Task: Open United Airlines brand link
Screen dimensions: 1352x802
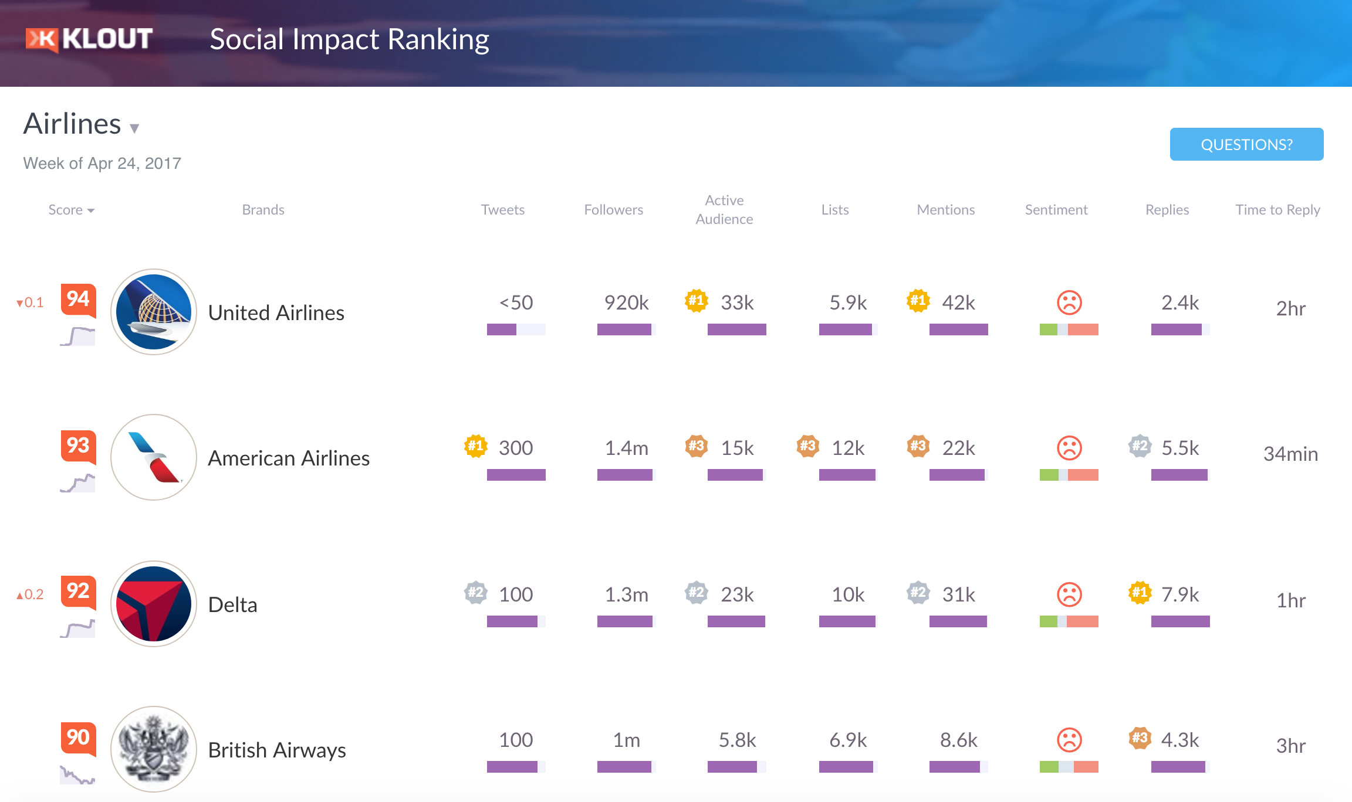Action: coord(276,313)
